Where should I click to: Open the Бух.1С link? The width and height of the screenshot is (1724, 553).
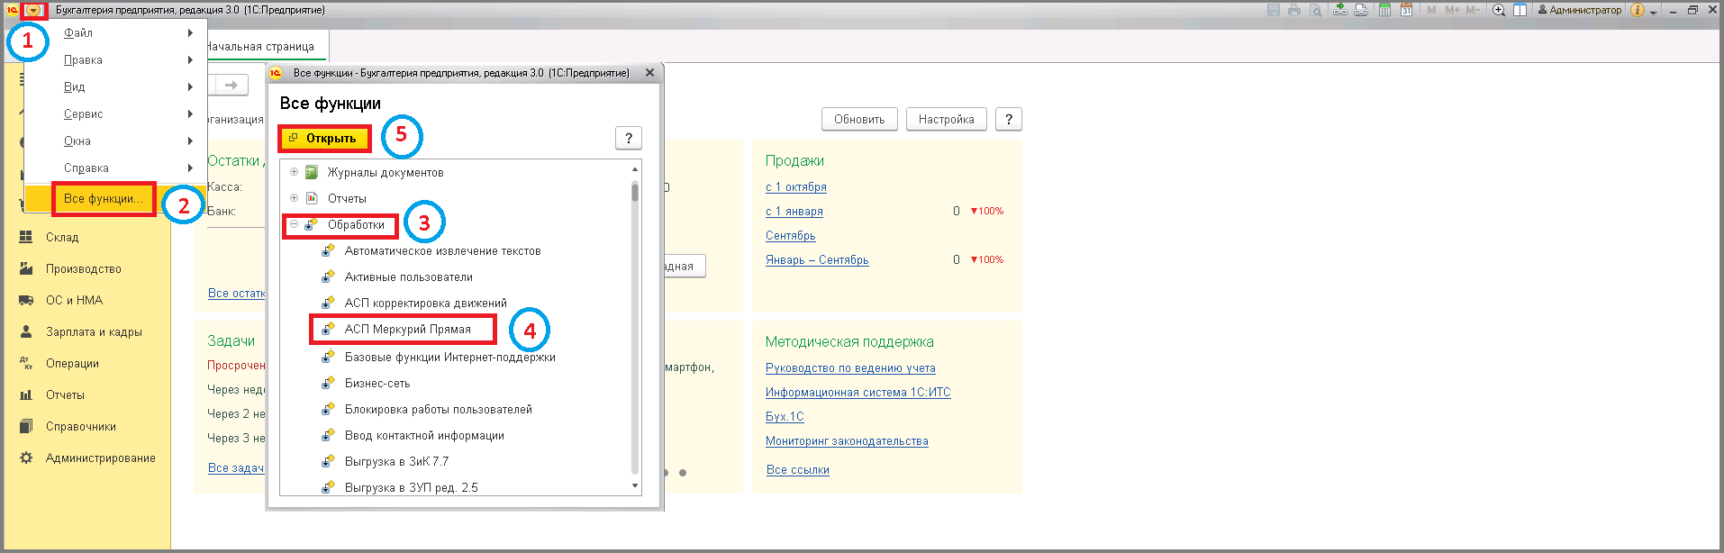[785, 417]
